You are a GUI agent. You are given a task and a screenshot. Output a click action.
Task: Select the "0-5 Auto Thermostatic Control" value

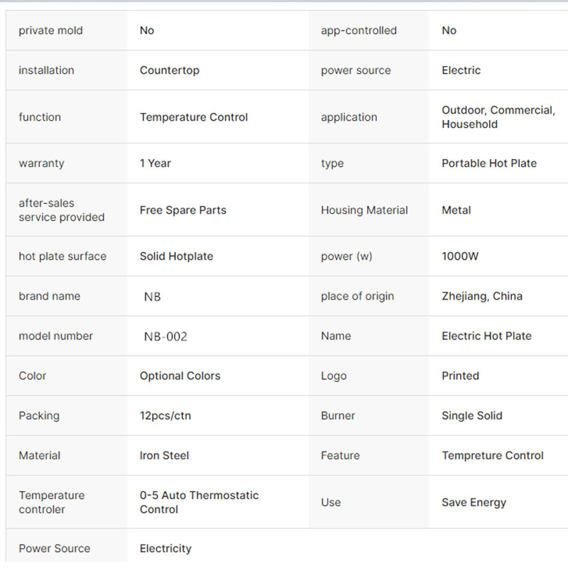(x=199, y=502)
